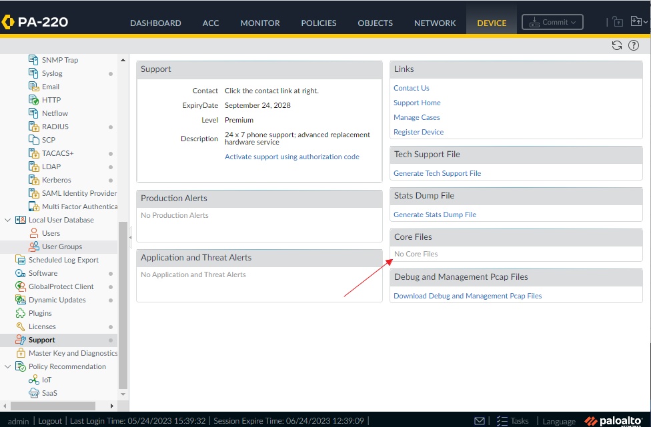
Task: Click Generate Tech Support File link
Action: pyautogui.click(x=437, y=173)
